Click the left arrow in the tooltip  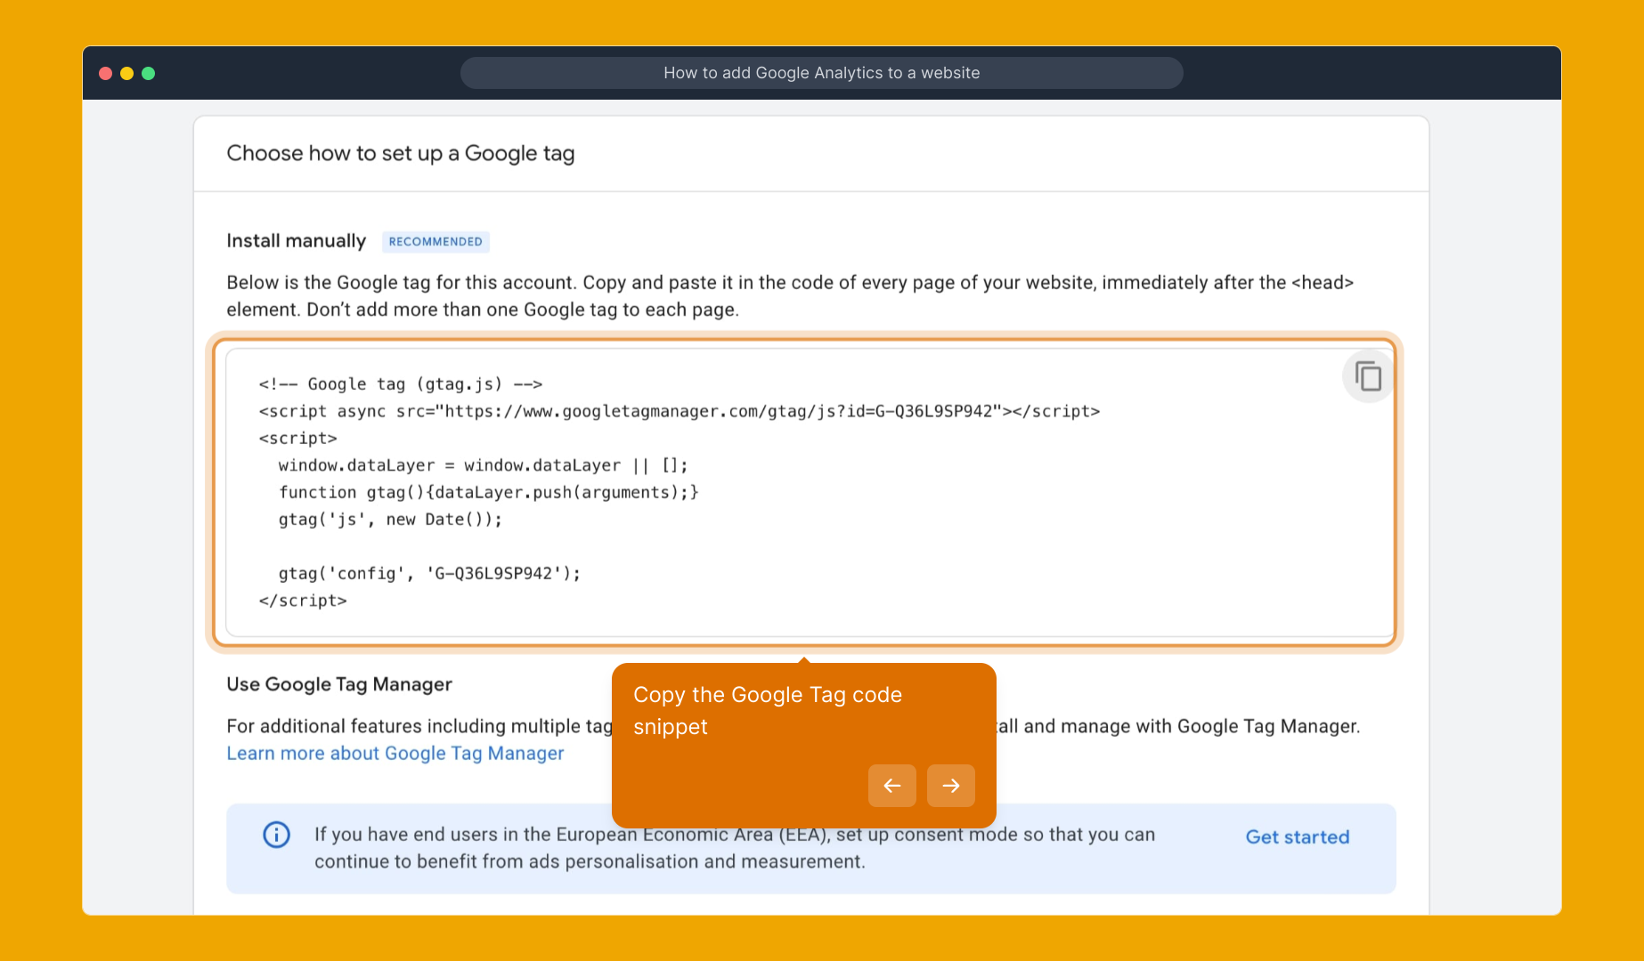click(891, 786)
